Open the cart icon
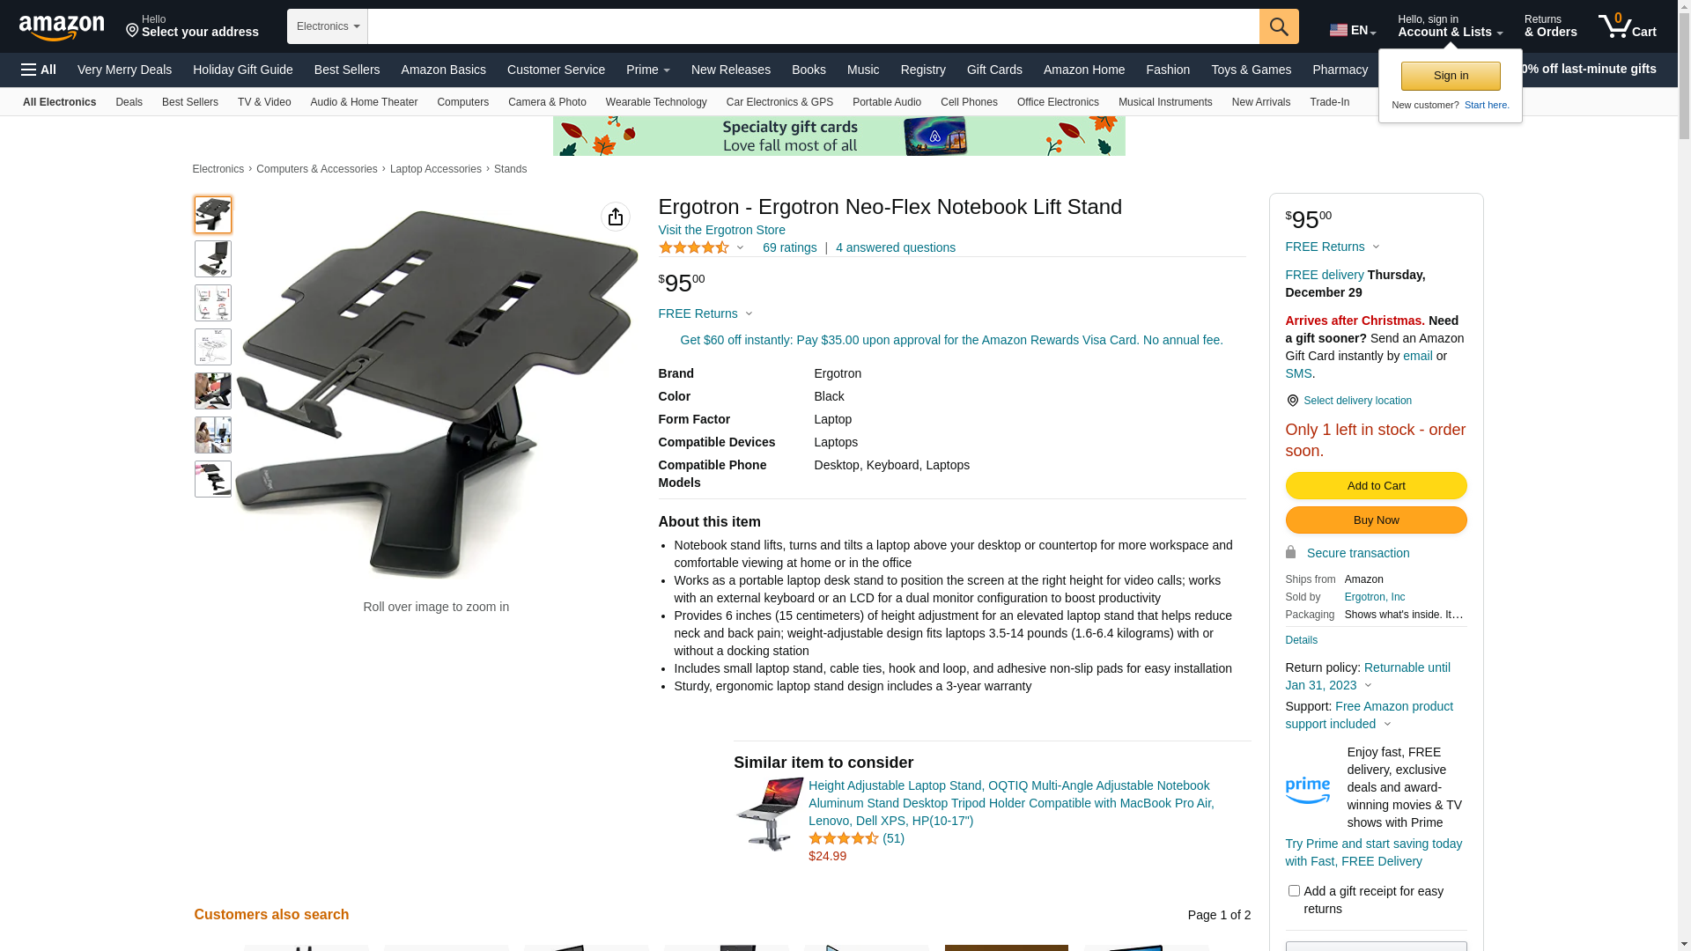This screenshot has width=1691, height=951. 1627,26
